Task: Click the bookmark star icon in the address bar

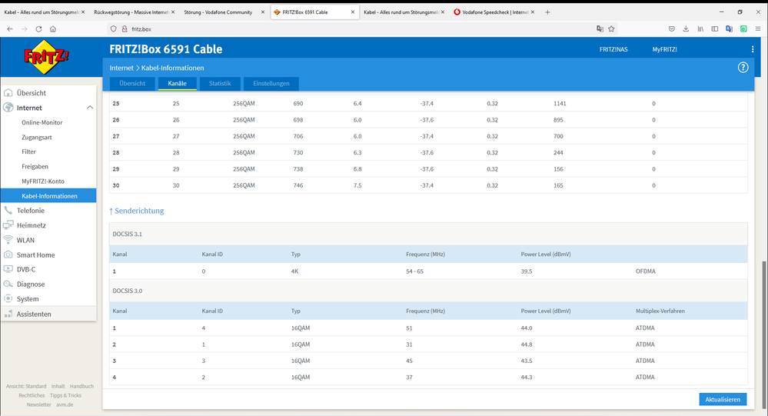Action: coord(611,29)
